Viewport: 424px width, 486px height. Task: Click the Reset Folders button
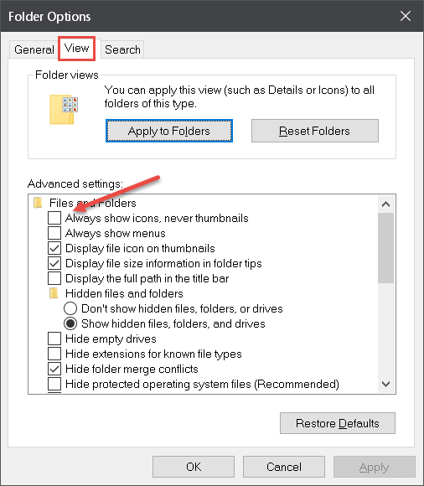(x=315, y=131)
